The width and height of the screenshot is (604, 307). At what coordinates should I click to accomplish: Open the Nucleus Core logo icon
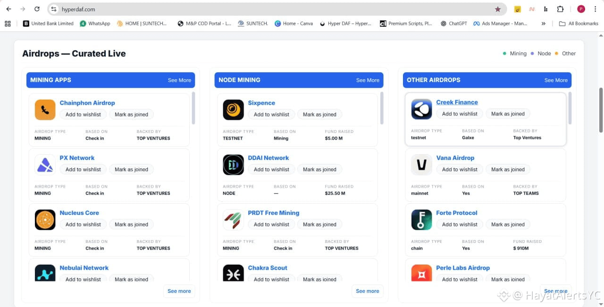(45, 220)
